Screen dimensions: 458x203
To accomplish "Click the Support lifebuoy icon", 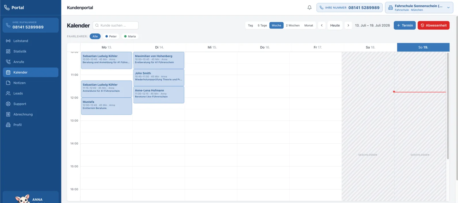I will tap(8, 104).
